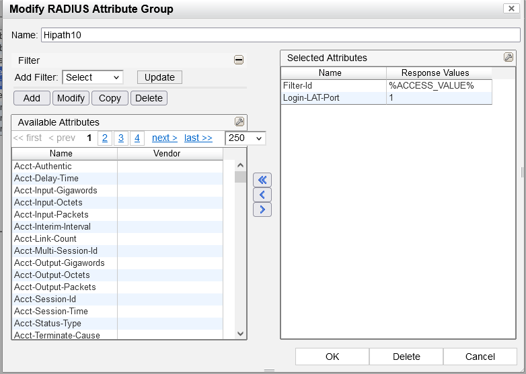This screenshot has width=526, height=374.
Task: Click the double-left arrow to remove all attributes
Action: (x=262, y=180)
